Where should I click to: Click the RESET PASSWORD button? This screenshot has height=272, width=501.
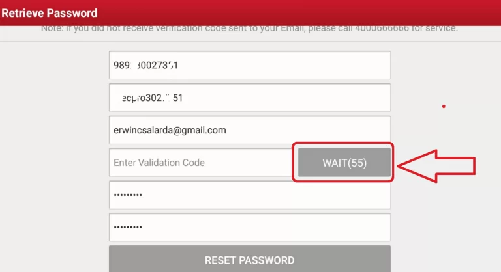(250, 259)
